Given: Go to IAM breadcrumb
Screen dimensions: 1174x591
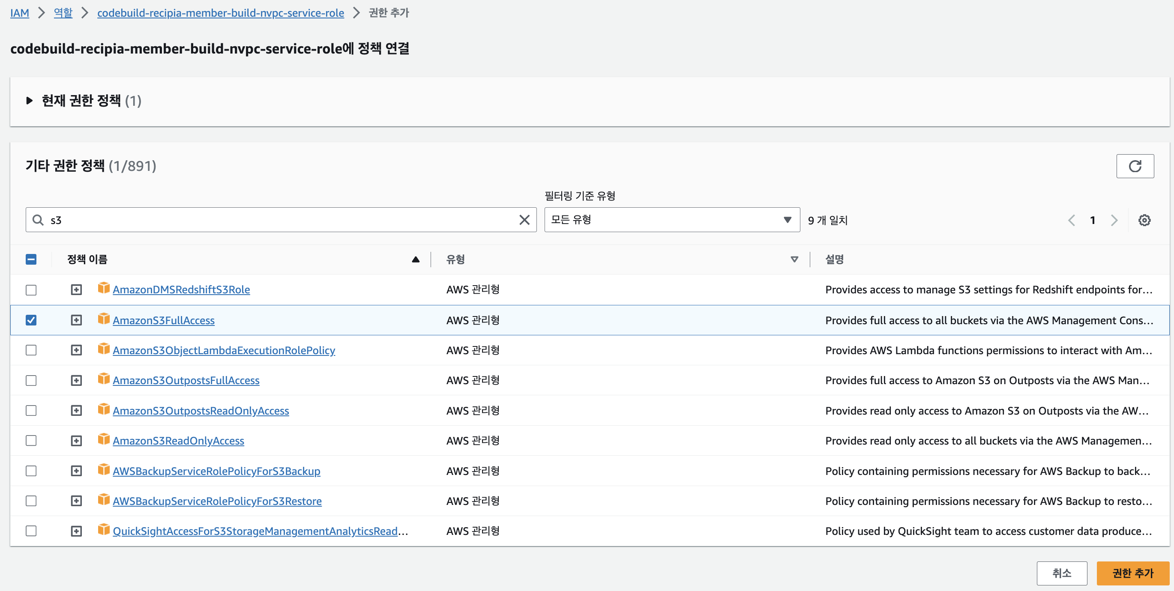Looking at the screenshot, I should [x=20, y=13].
